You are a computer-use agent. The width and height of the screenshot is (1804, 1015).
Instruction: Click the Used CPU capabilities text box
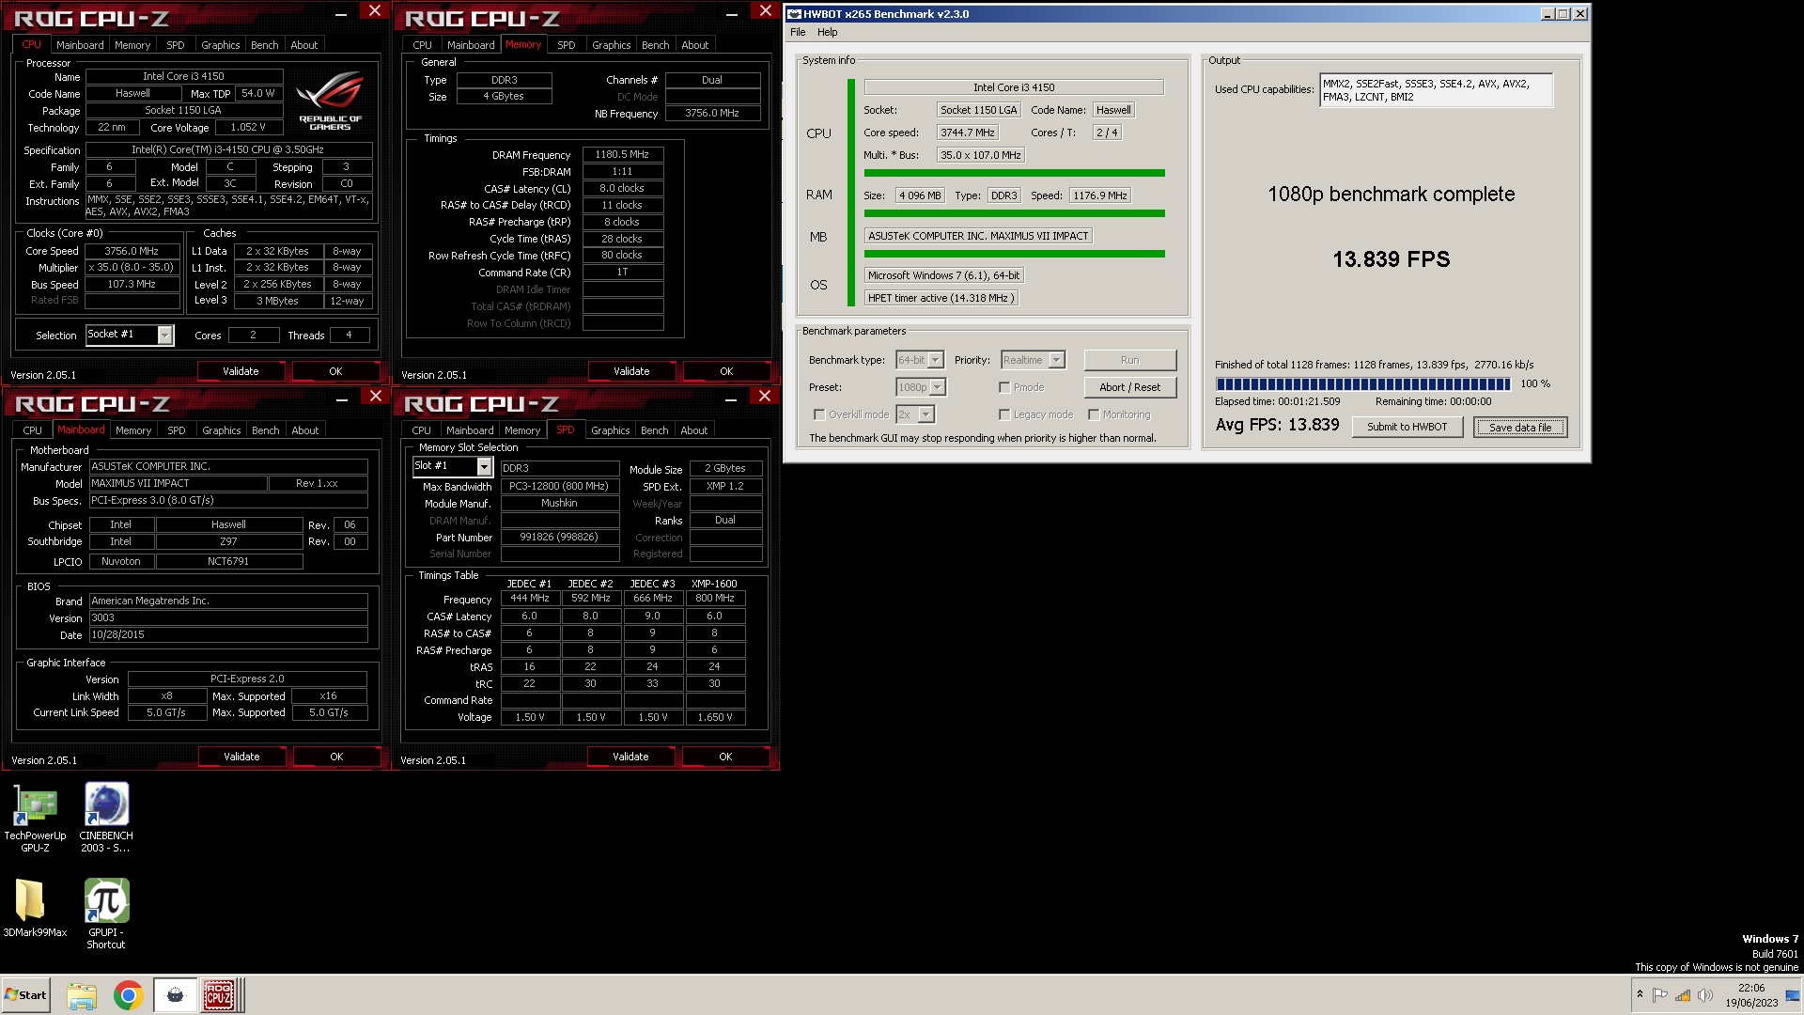1436,90
